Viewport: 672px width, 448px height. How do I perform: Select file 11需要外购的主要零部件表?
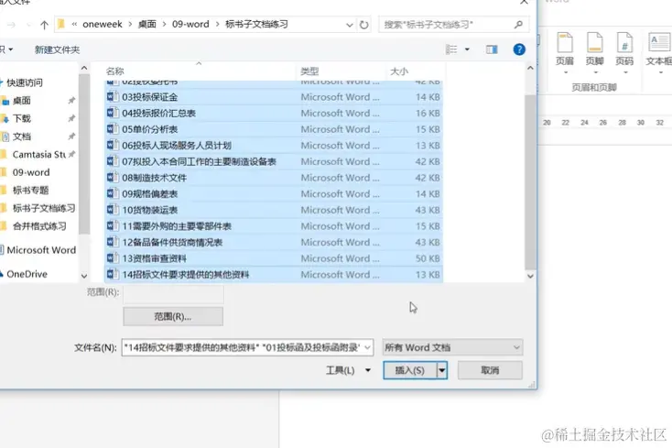click(274, 226)
